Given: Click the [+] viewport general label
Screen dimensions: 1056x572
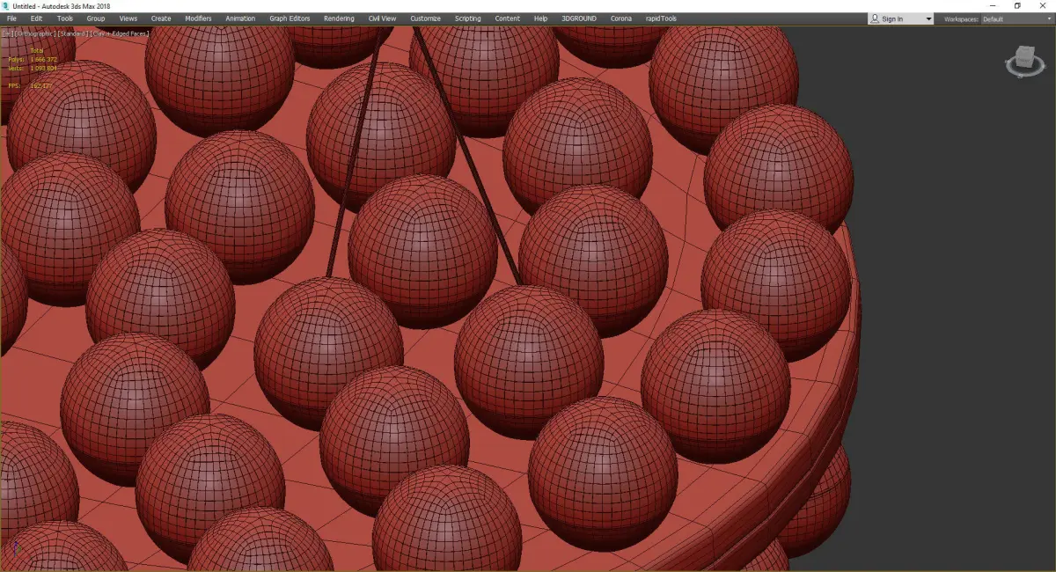Looking at the screenshot, I should pyautogui.click(x=8, y=33).
